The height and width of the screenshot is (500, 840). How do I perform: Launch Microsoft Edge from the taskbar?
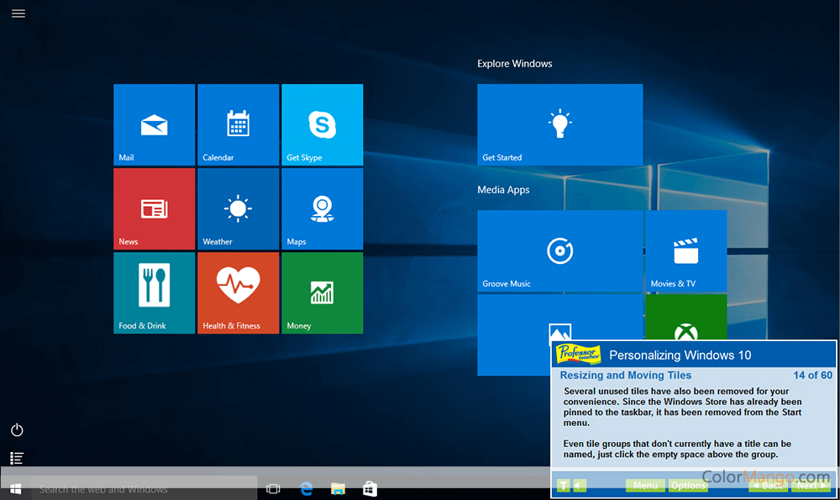pyautogui.click(x=307, y=489)
